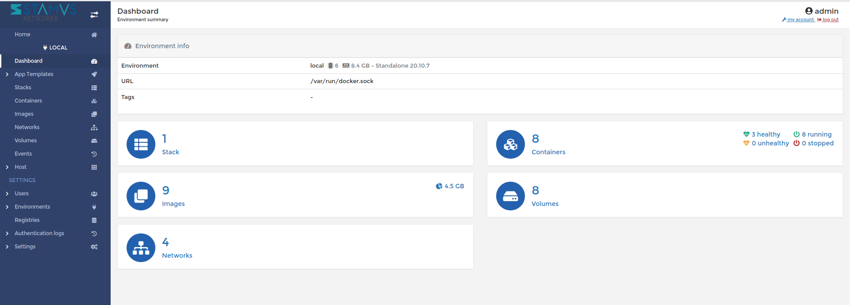Click the Networks sitemap icon in sidebar

click(x=94, y=127)
